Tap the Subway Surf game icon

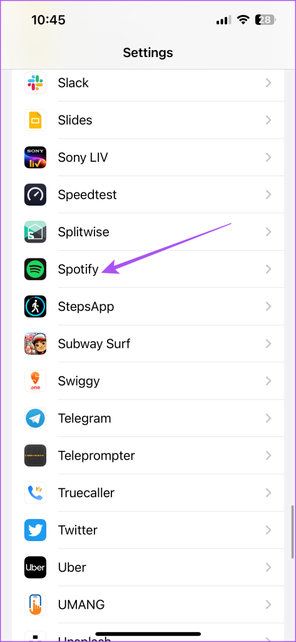tap(35, 344)
